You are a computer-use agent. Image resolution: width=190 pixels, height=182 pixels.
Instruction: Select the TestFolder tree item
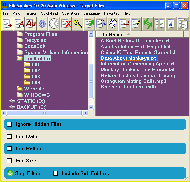point(38,58)
